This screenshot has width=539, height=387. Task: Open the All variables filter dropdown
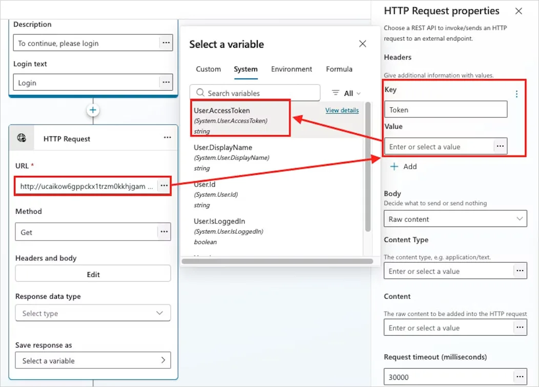coord(346,93)
